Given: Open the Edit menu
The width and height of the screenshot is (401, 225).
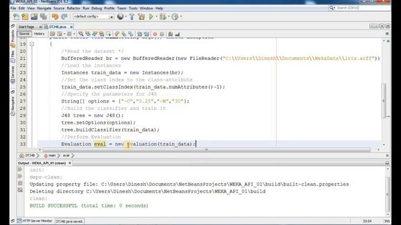Looking at the screenshot, I should tap(21, 8).
